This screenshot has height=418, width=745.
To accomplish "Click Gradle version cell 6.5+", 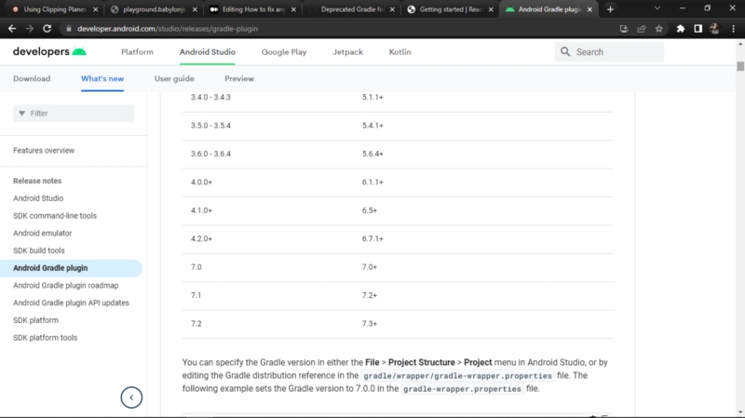I will tap(369, 210).
